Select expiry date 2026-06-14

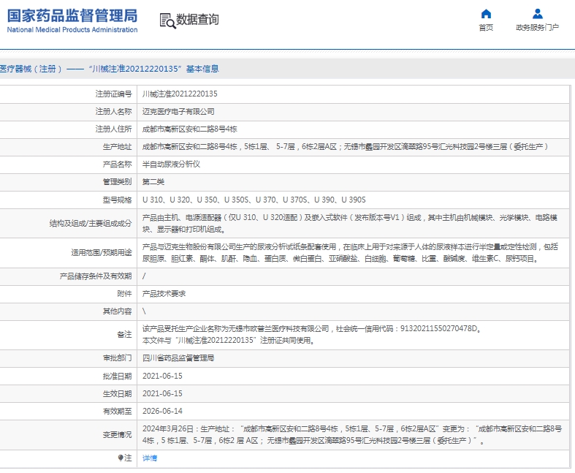162,412
